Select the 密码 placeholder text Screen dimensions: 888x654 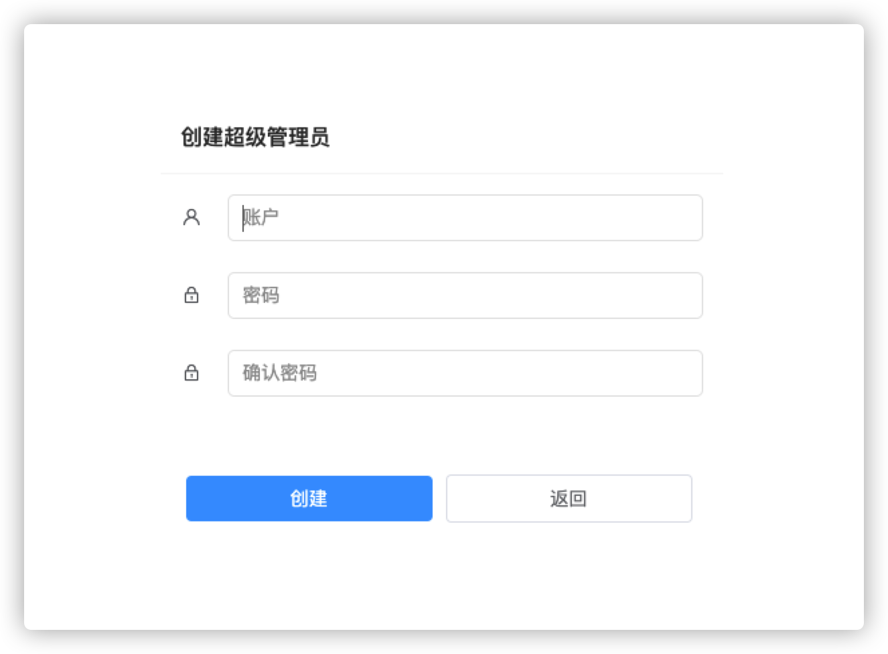click(261, 295)
